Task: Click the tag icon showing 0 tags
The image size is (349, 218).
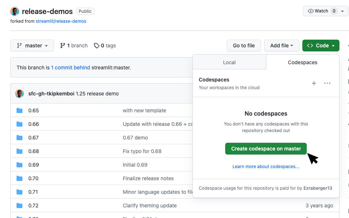Action: coord(97,46)
